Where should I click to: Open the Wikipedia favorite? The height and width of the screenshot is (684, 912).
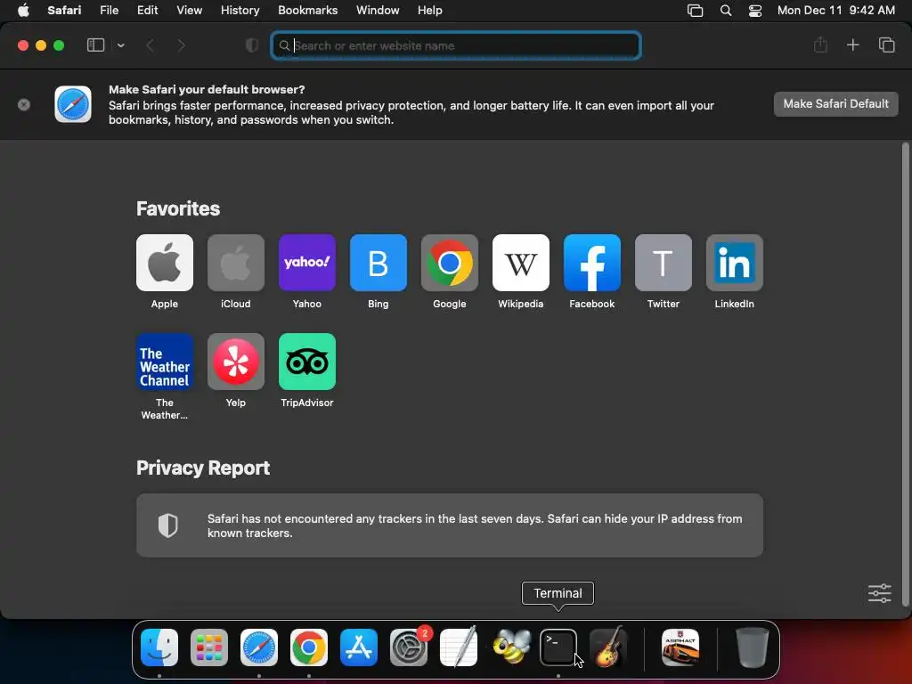(x=520, y=263)
